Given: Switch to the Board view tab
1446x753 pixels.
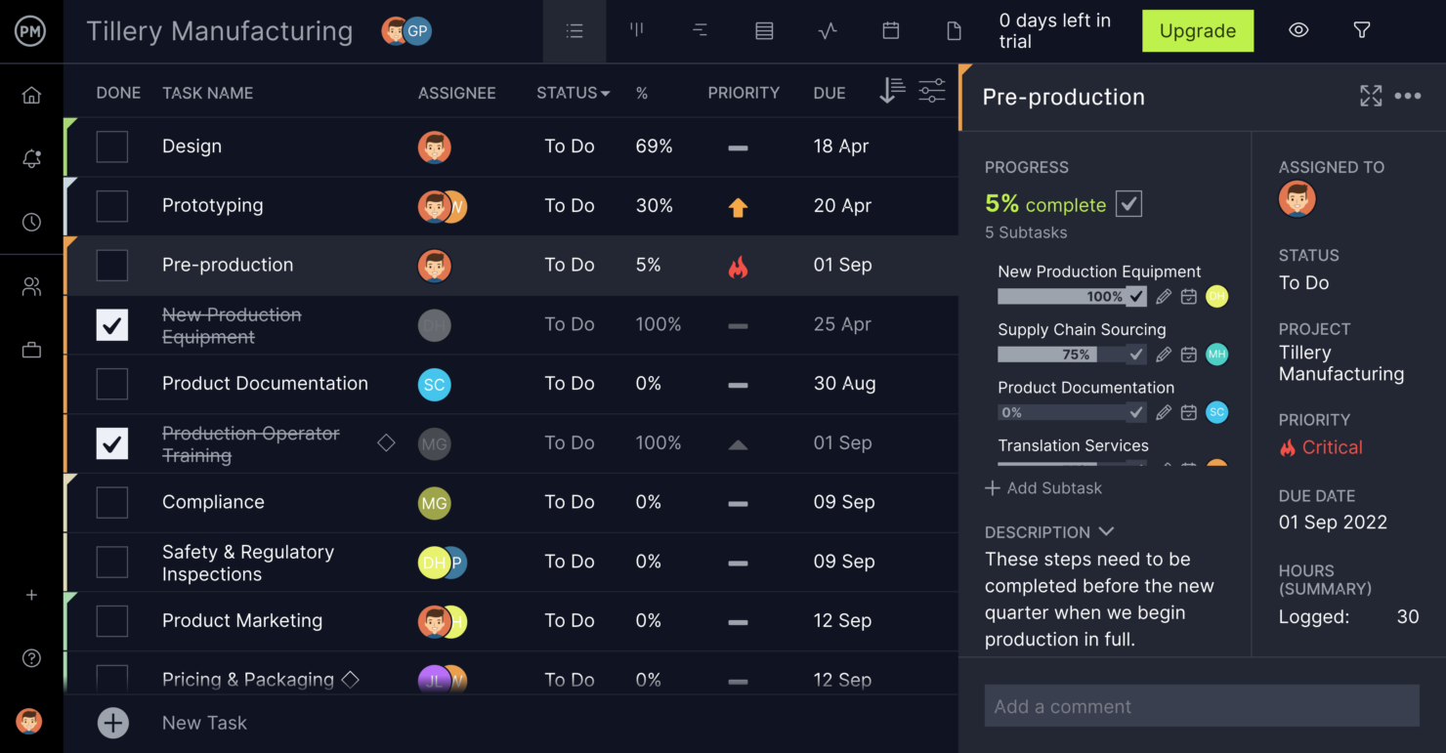Looking at the screenshot, I should pyautogui.click(x=637, y=31).
